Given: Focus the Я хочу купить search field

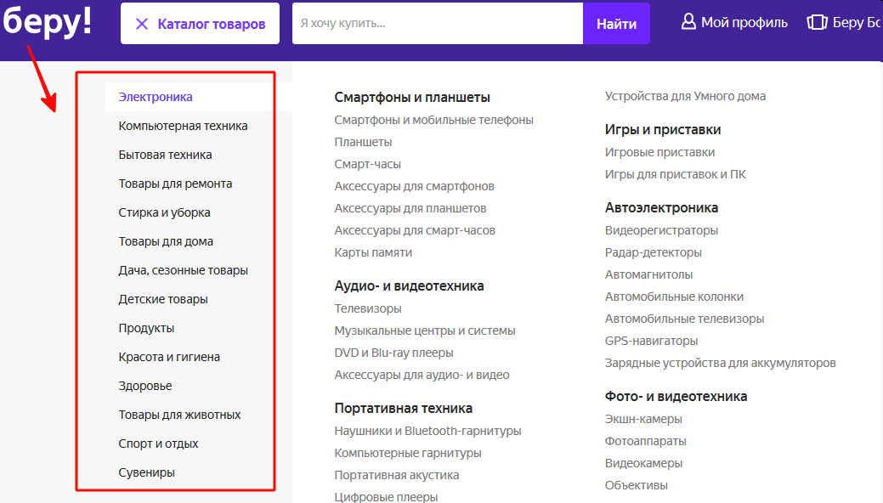Looking at the screenshot, I should coord(438,24).
